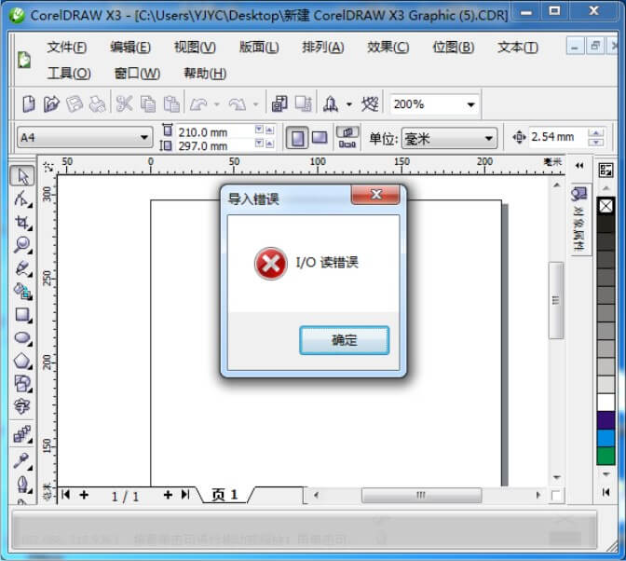Image resolution: width=626 pixels, height=561 pixels.
Task: Open the 文件(F) menu
Action: [67, 48]
